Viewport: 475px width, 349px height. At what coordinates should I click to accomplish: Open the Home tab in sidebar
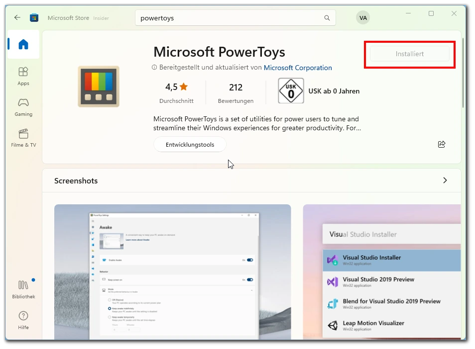[23, 44]
